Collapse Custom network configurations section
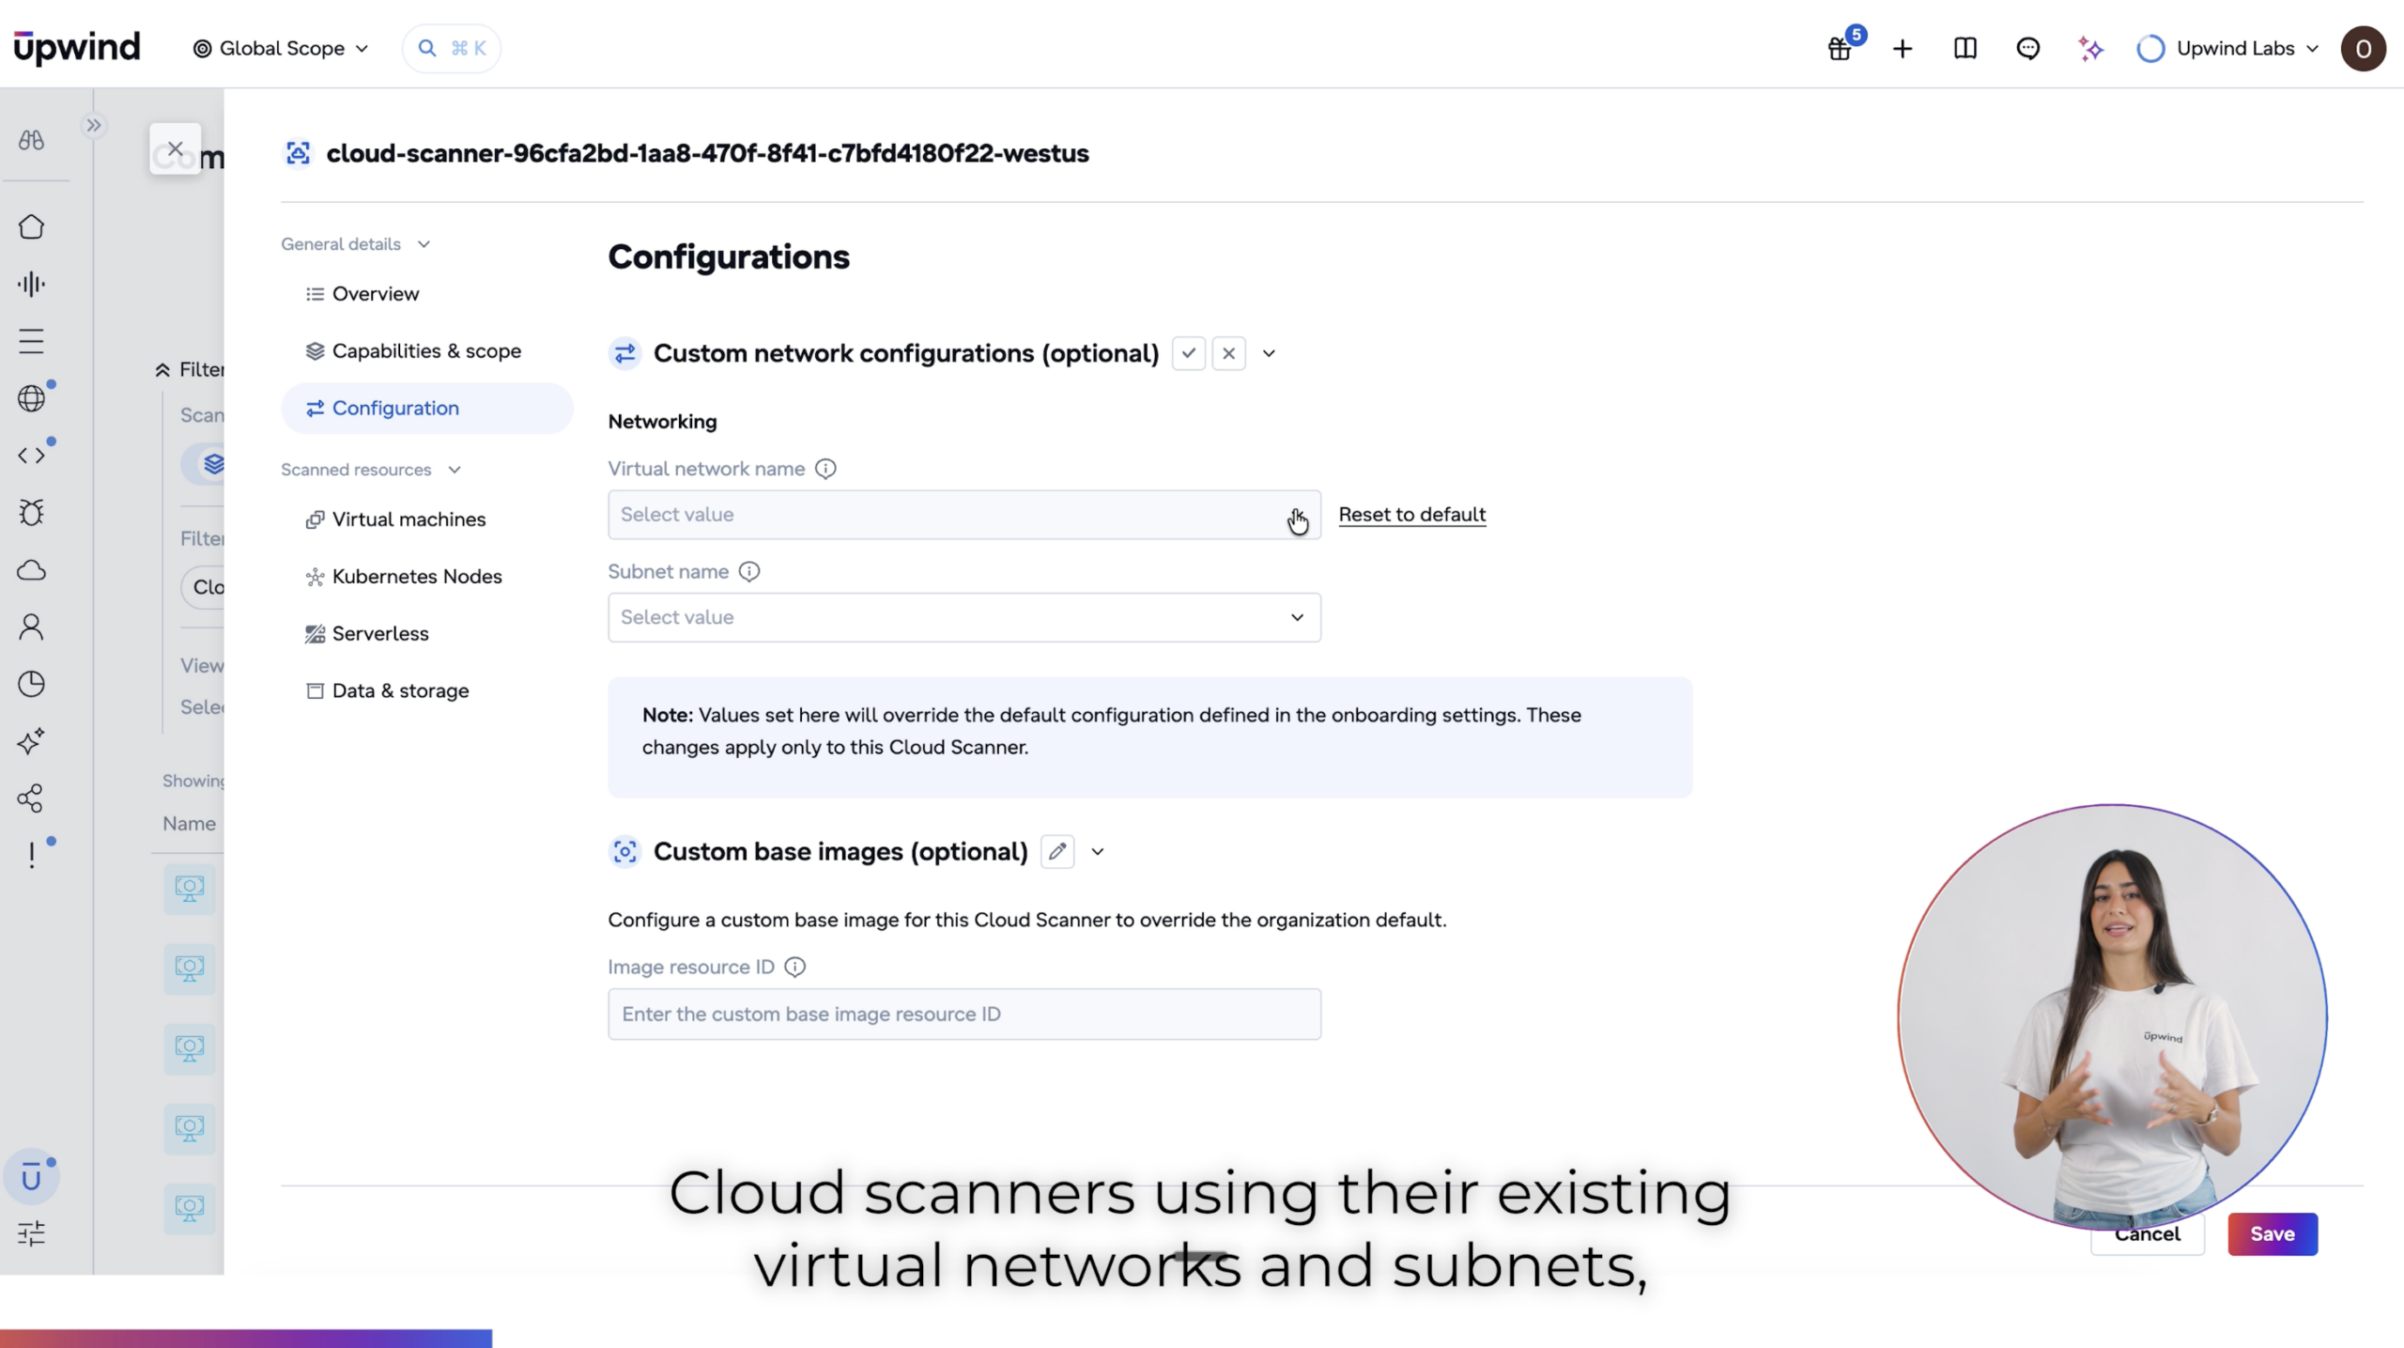Screen dimensions: 2404x1348 pos(1269,354)
